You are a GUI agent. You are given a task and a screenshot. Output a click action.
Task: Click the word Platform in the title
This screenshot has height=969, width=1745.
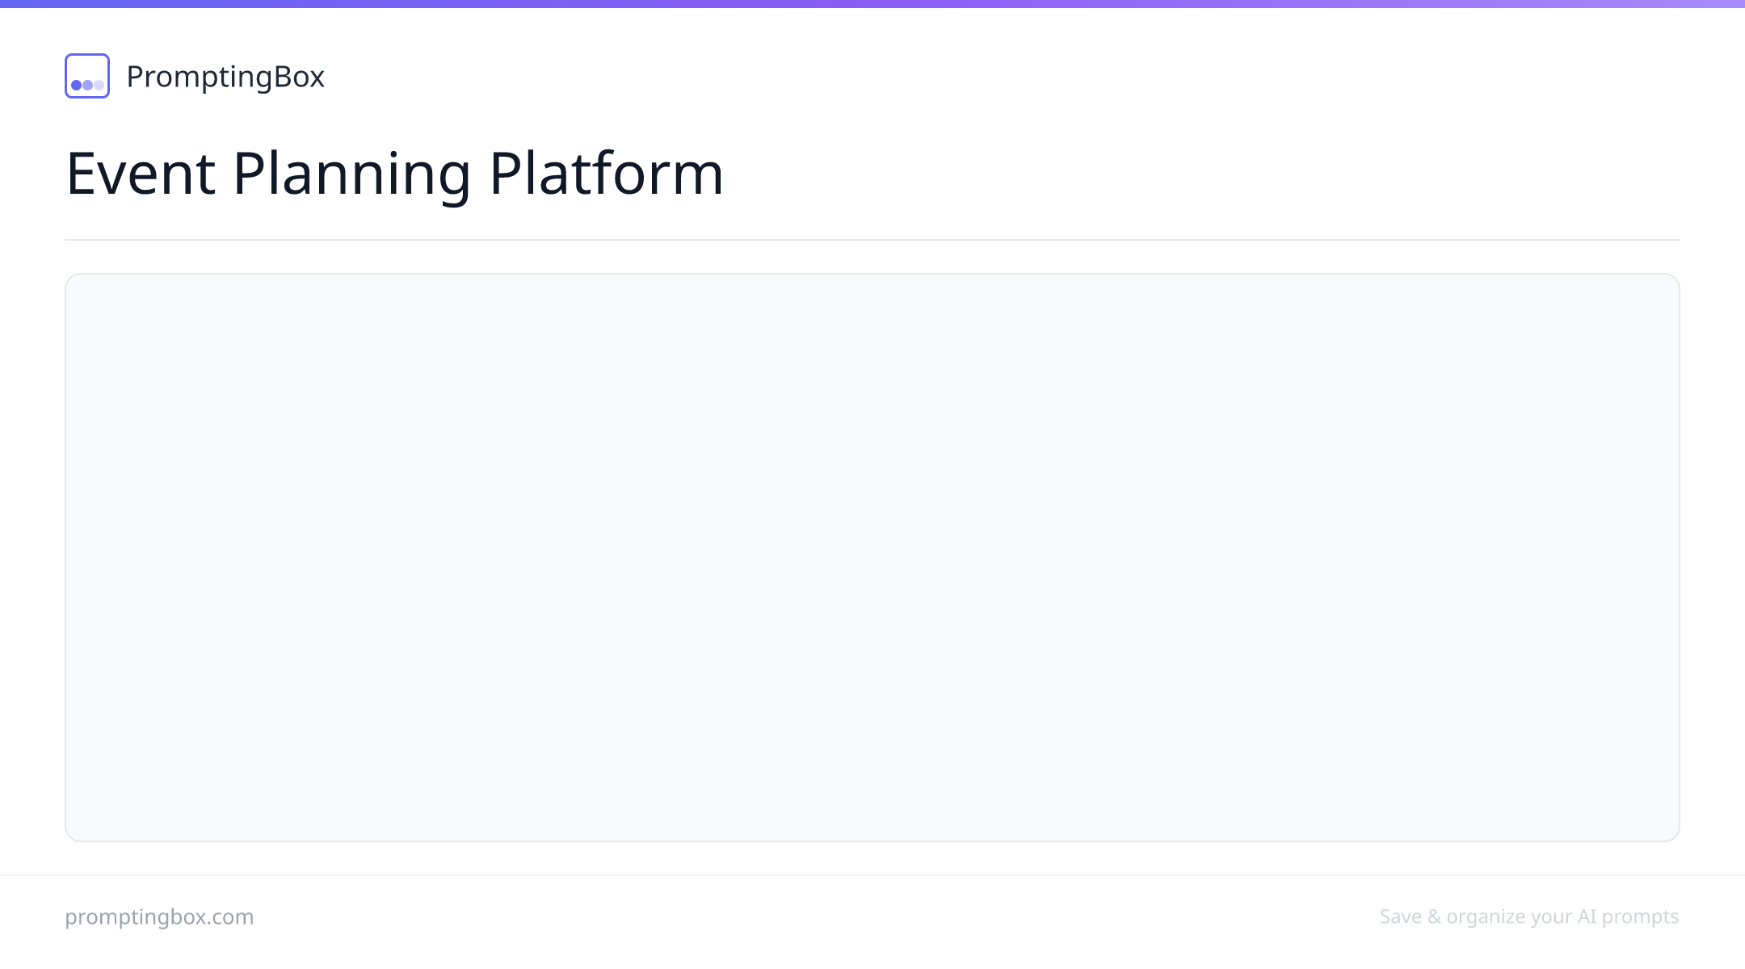(x=606, y=173)
